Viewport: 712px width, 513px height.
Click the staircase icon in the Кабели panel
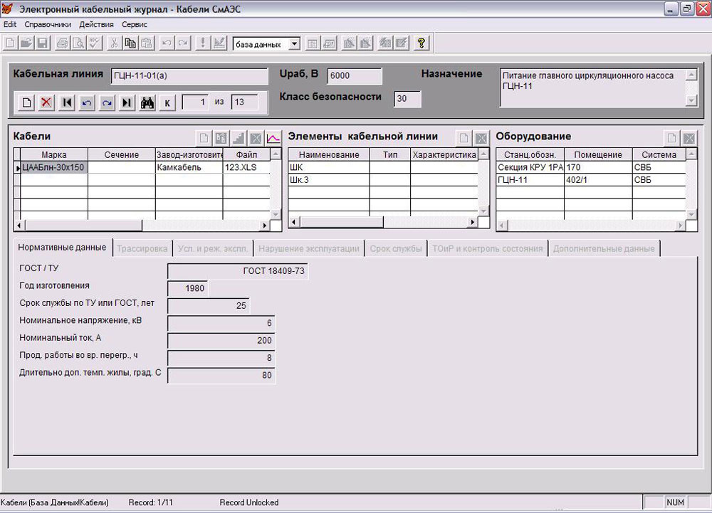239,138
